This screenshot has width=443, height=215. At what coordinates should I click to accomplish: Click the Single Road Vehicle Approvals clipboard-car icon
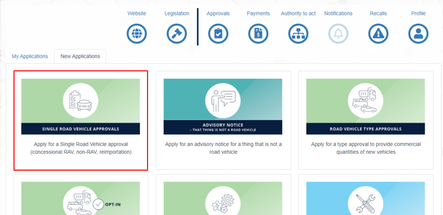80,101
